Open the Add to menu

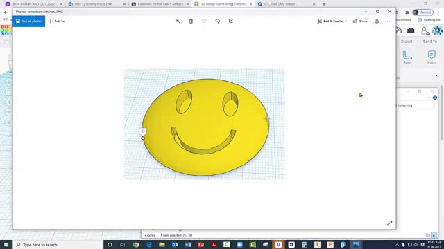(x=56, y=21)
